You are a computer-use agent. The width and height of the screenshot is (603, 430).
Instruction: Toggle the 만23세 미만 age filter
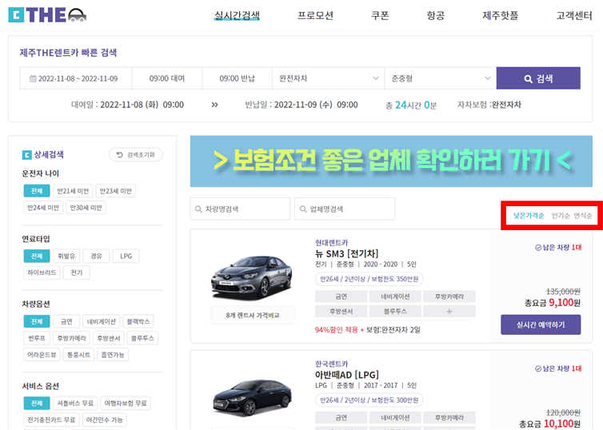[116, 191]
